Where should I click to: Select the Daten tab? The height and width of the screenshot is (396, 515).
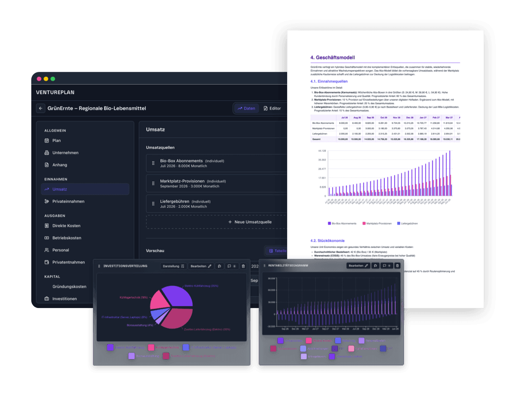pos(246,108)
